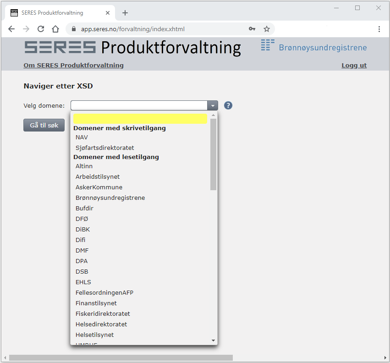This screenshot has height=363, width=390.
Task: Pick EHLS in the dropdown
Action: point(140,282)
